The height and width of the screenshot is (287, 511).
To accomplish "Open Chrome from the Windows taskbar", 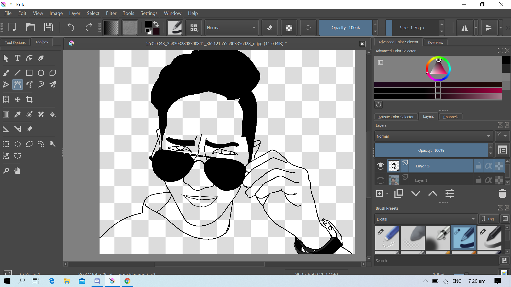I will 127,281.
